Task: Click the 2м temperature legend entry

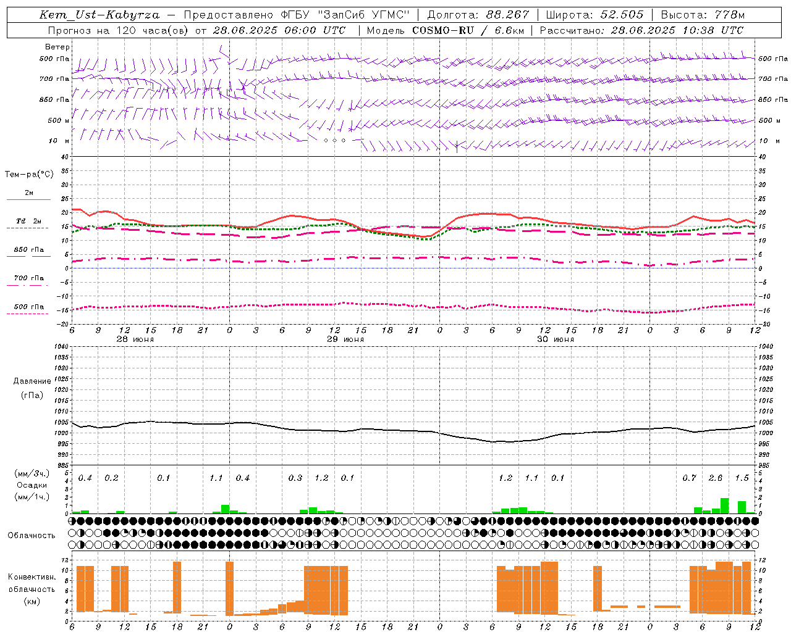Action: click(x=28, y=193)
